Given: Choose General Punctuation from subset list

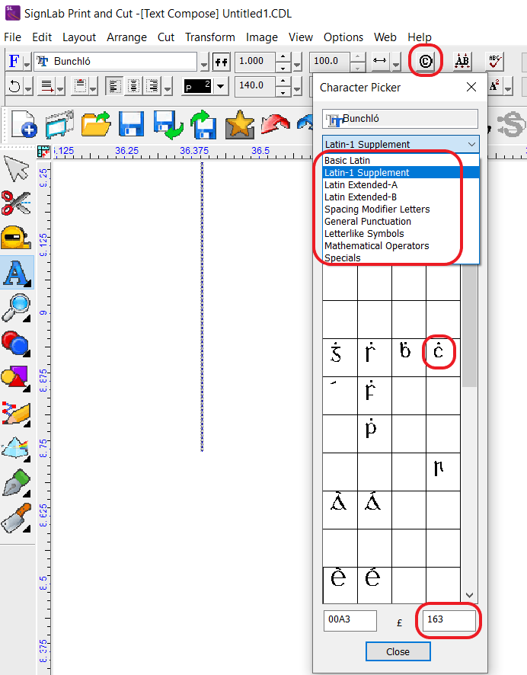Looking at the screenshot, I should (401, 221).
